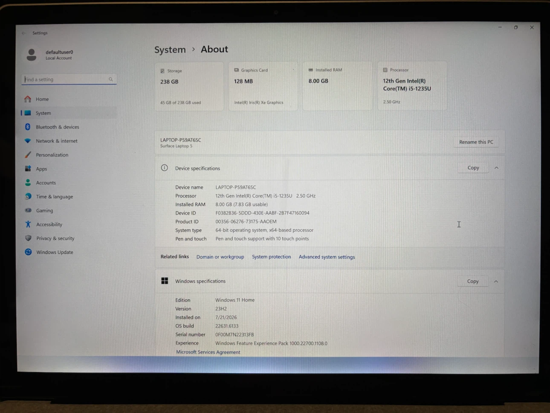
Task: Click the defaultuser0 profile avatar
Action: coord(32,55)
